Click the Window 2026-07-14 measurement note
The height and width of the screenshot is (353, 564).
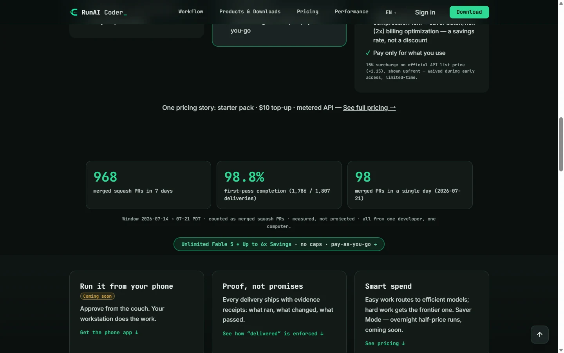[x=279, y=222]
